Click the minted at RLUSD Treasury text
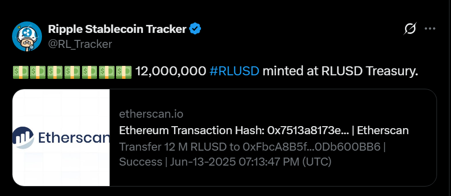 (x=340, y=71)
